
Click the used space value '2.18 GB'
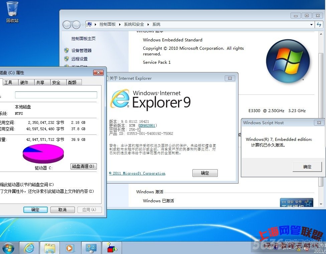pyautogui.click(x=78, y=122)
